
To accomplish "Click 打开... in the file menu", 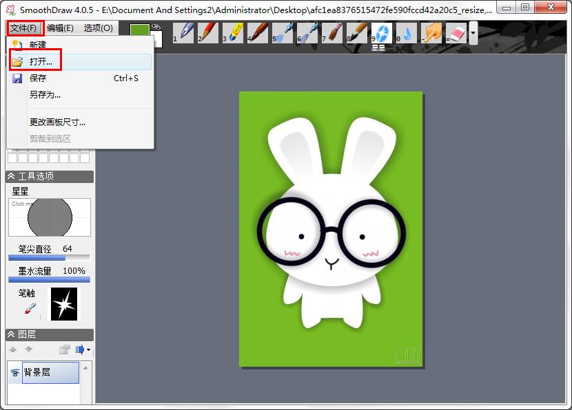I will pyautogui.click(x=41, y=62).
